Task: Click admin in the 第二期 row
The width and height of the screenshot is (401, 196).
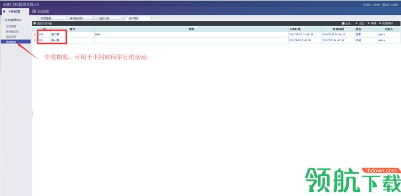Action: tap(382, 34)
